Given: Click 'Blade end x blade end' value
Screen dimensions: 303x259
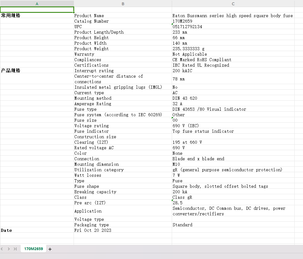Looking at the screenshot, I should coord(233,159).
